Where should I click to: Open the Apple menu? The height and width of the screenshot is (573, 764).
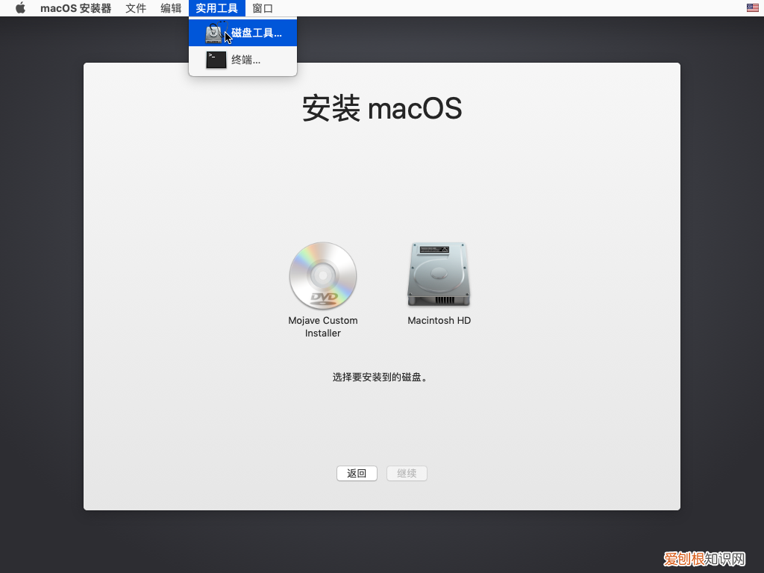point(20,8)
